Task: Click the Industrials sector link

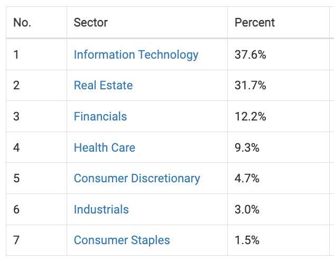Action: (101, 209)
